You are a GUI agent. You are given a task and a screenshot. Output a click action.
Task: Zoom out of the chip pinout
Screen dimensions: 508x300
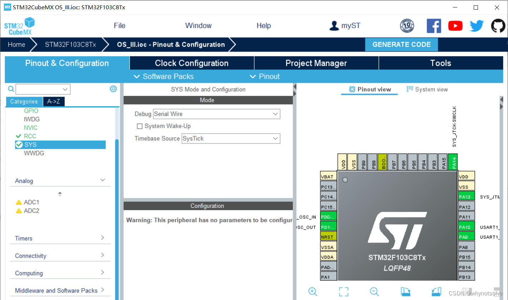click(374, 291)
